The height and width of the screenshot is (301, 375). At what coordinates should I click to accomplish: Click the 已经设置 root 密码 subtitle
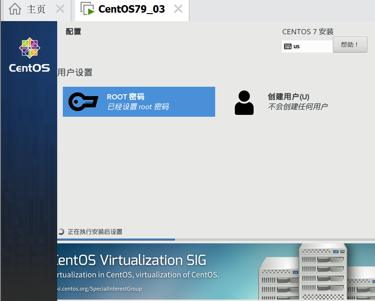point(138,107)
